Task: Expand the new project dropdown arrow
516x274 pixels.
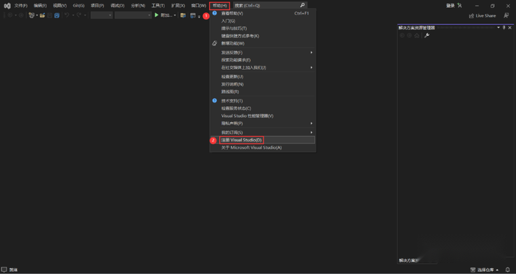Action: click(37, 16)
